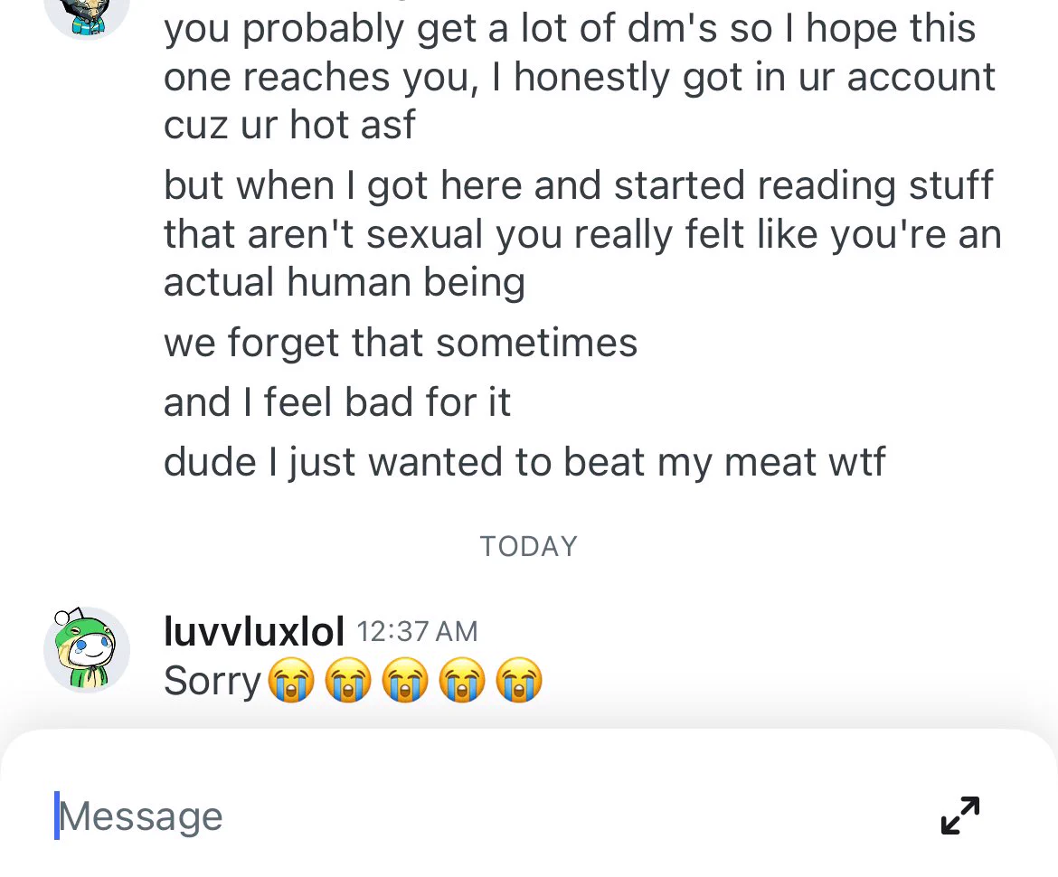
Task: Click the 'and I feel bad' message
Action: click(337, 401)
